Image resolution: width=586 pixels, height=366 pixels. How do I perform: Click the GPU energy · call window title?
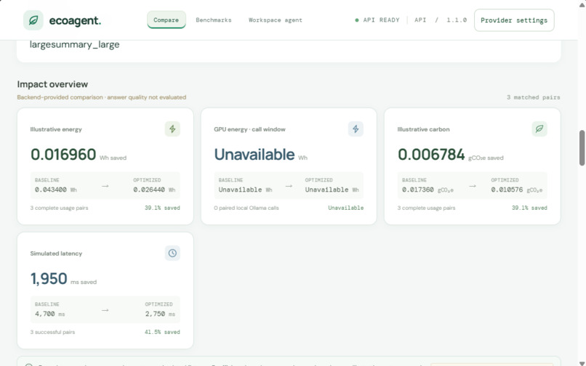pyautogui.click(x=249, y=129)
